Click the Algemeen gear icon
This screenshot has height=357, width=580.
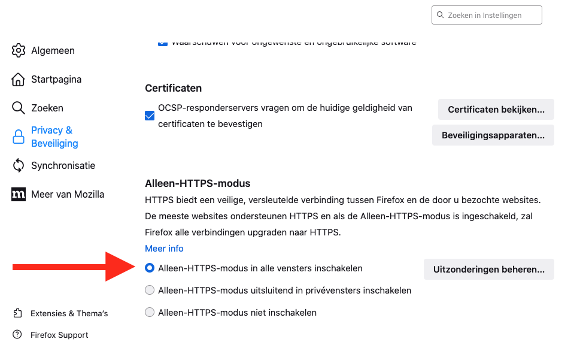(19, 50)
